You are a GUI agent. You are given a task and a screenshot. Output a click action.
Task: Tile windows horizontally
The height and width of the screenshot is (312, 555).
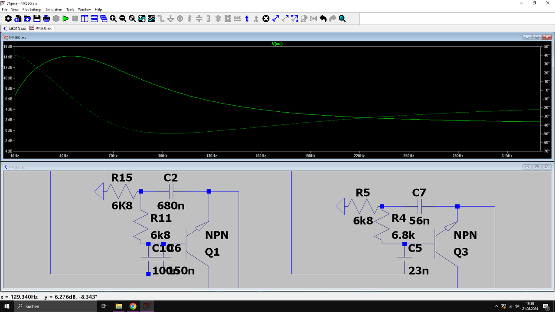tap(94, 19)
